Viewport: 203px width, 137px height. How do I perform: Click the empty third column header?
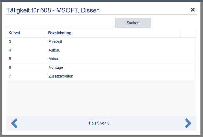188,33
